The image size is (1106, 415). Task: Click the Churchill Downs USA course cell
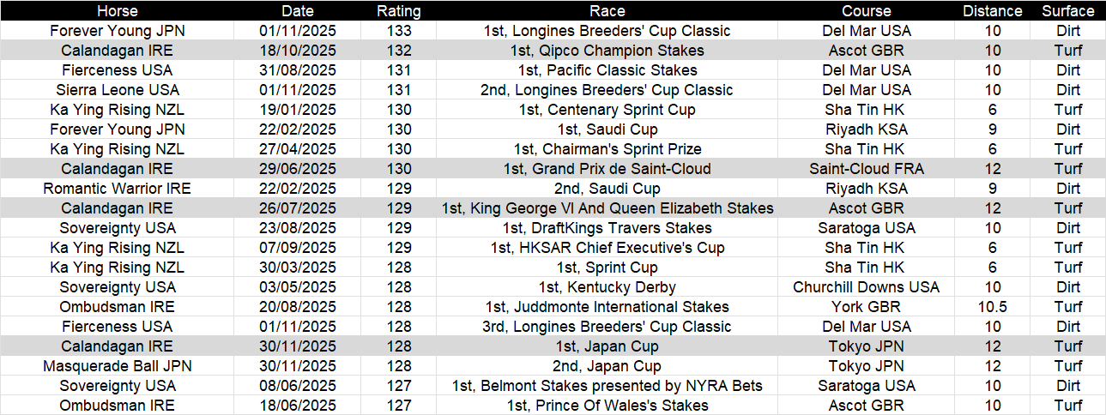pos(866,287)
